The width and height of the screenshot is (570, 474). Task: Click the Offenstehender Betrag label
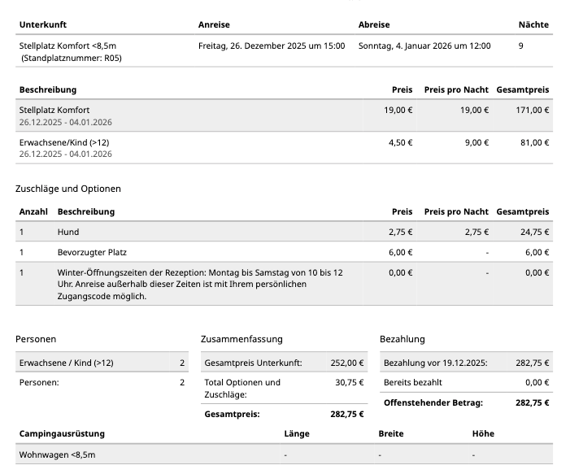433,402
